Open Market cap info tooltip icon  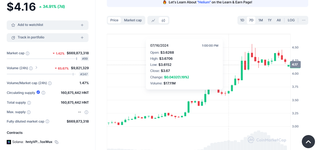[x=27, y=53]
